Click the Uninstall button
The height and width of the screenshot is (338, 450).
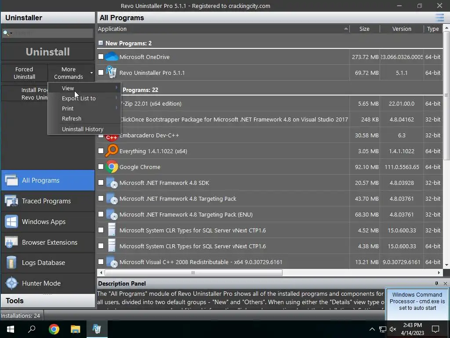[x=47, y=52]
